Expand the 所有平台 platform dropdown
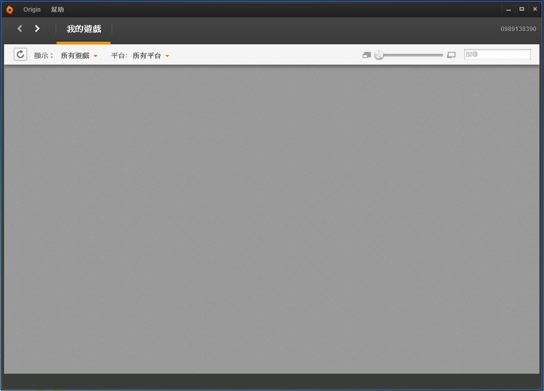 point(151,55)
